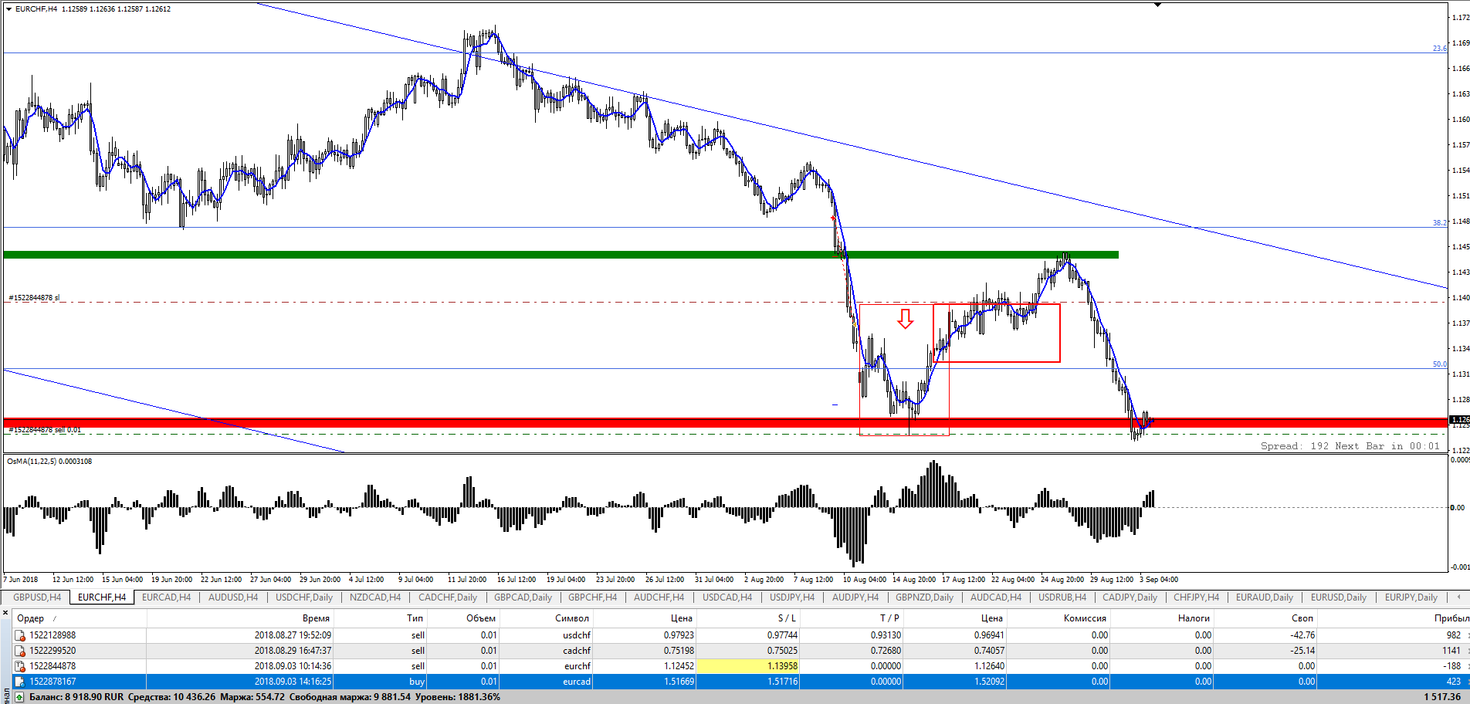The height and width of the screenshot is (704, 1470).
Task: Click swap value -42.76
Action: tap(1302, 635)
